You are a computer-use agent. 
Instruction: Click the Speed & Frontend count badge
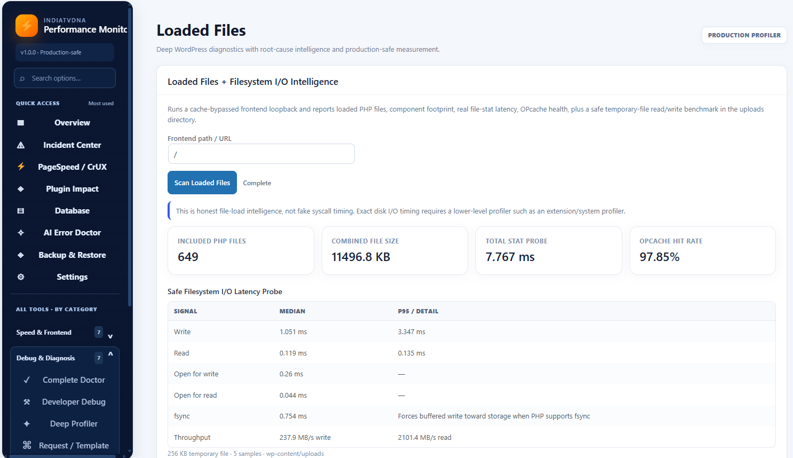click(99, 332)
